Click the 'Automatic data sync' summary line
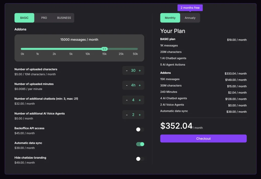Image resolution: width=261 pixels, height=179 pixels. [174, 111]
